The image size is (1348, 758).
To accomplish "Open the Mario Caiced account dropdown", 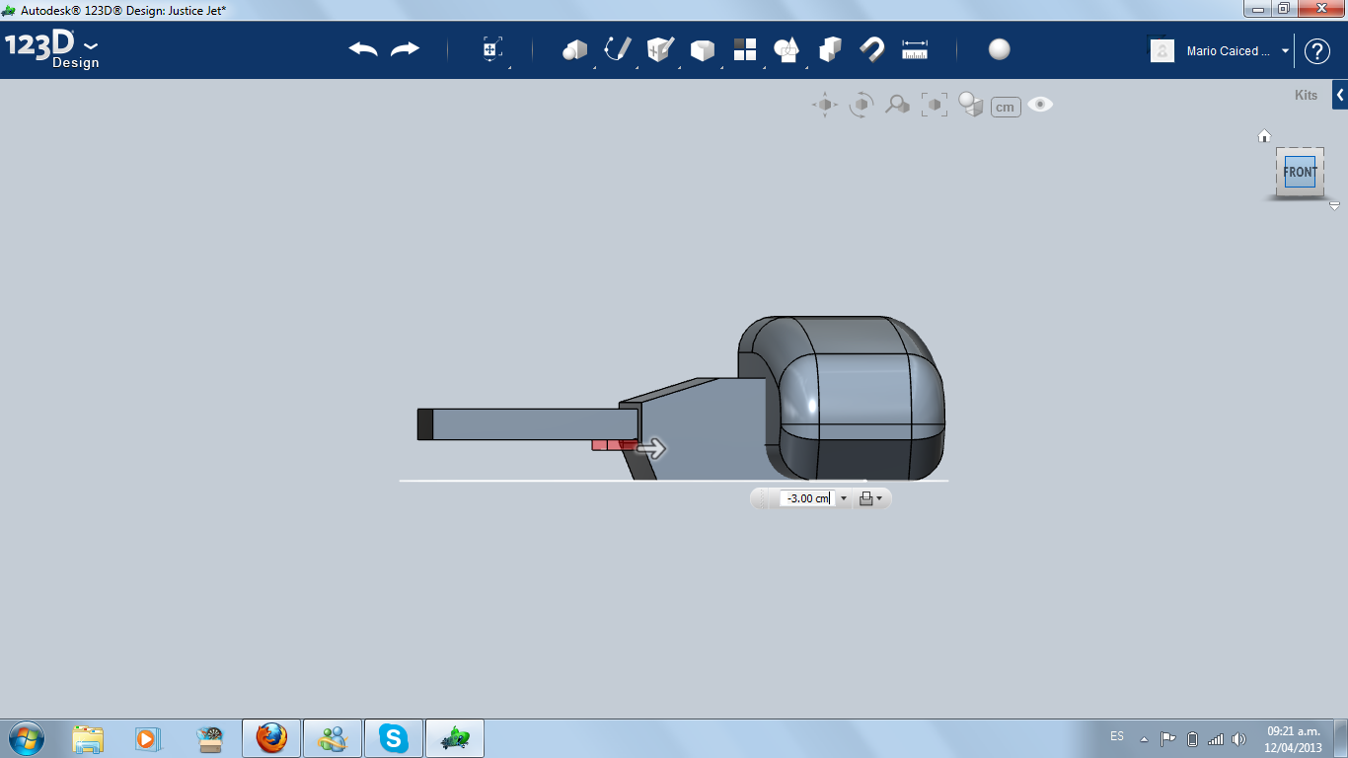I will click(1285, 51).
